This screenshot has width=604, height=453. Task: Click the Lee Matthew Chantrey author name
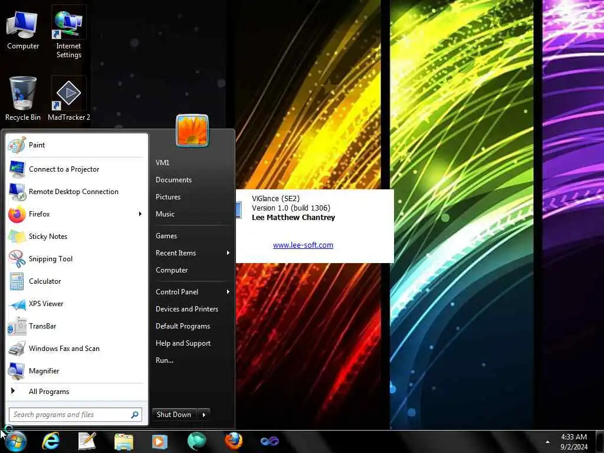[x=294, y=218]
